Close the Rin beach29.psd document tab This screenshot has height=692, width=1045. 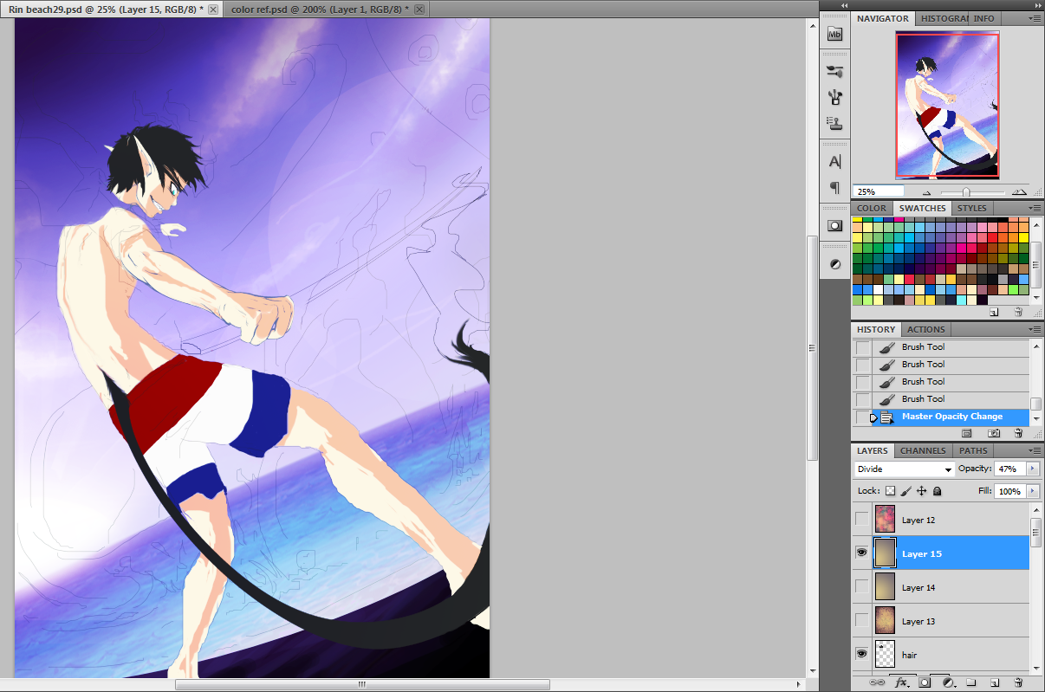(x=213, y=10)
